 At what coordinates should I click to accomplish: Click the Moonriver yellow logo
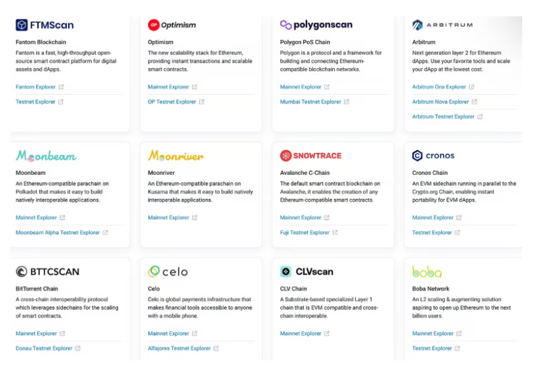pos(176,156)
